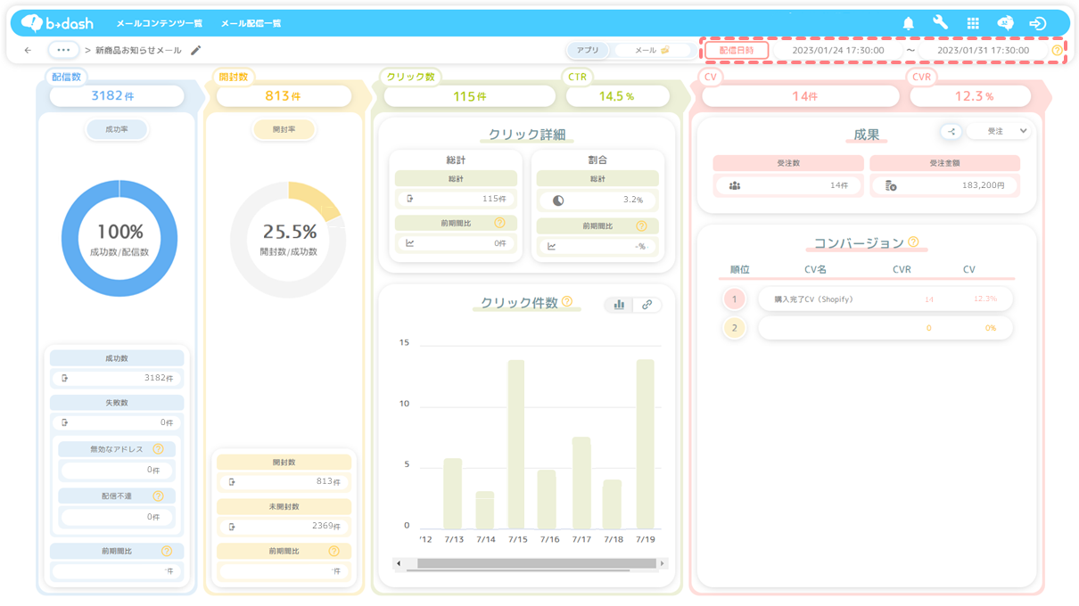The image size is (1079, 606).
Task: Click the help icon next to 無効なアドレス
Action: (x=158, y=450)
